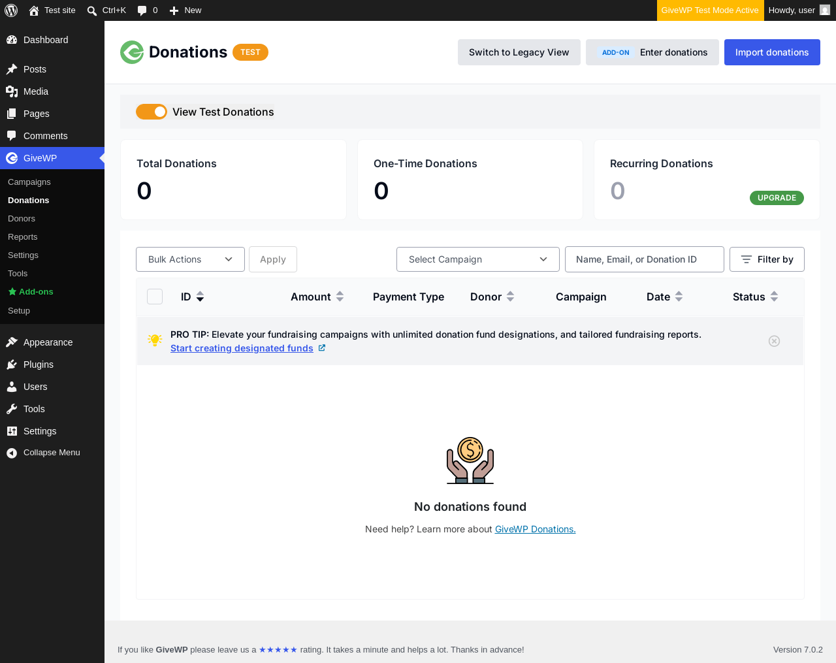Click the plus New icon in admin bar
Image resolution: width=836 pixels, height=663 pixels.
174,10
